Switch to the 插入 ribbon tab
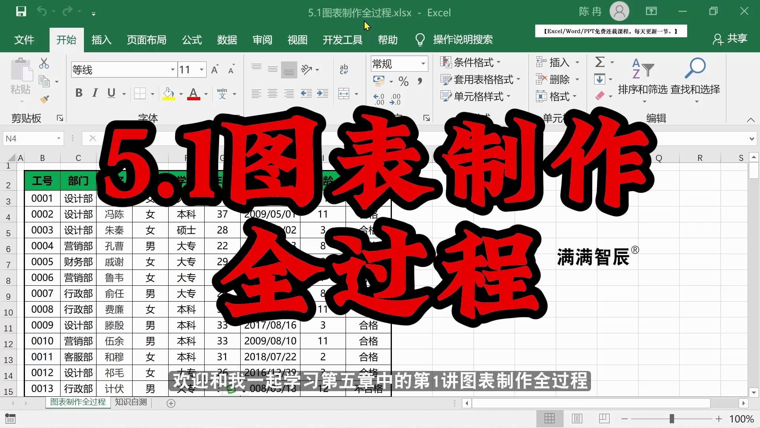 [x=101, y=40]
